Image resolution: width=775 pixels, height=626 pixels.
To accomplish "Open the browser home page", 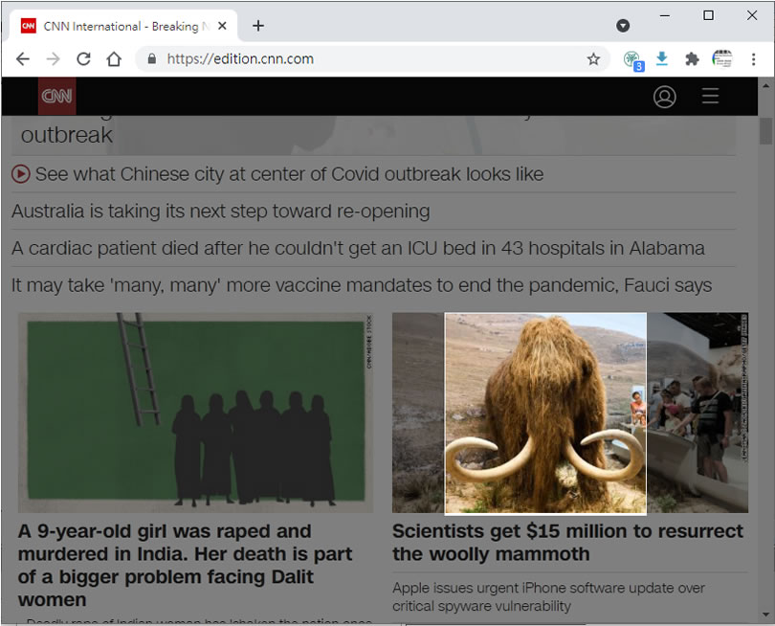I will (x=114, y=59).
